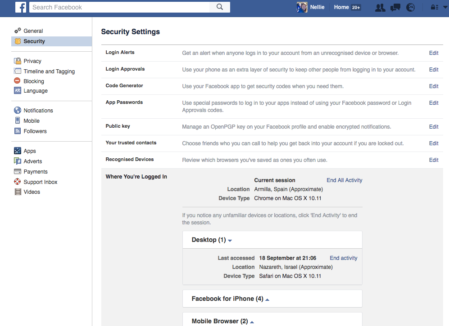449x326 pixels.
Task: Open Apps settings
Action: (x=29, y=151)
